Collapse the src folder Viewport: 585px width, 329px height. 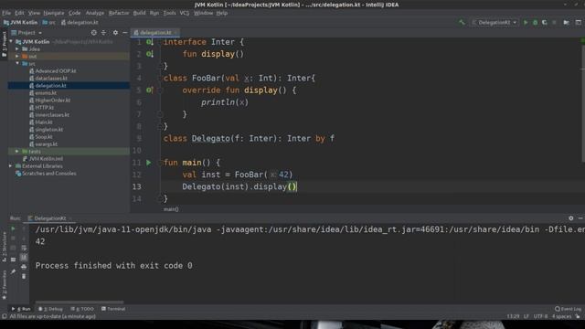(x=17, y=64)
